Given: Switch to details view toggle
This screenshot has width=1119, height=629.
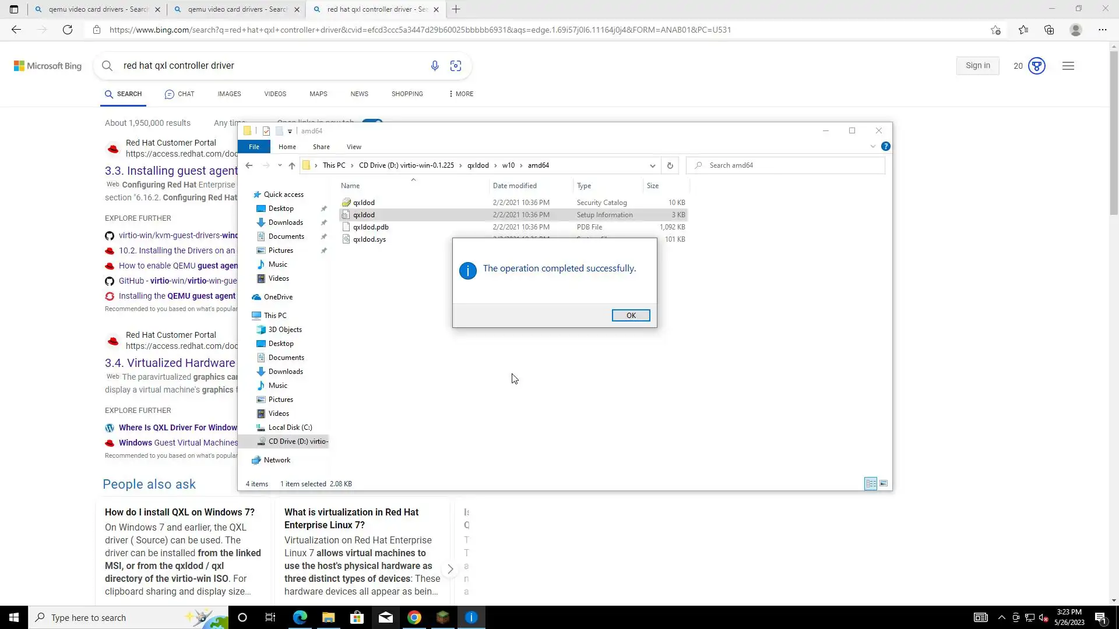Looking at the screenshot, I should [x=871, y=483].
